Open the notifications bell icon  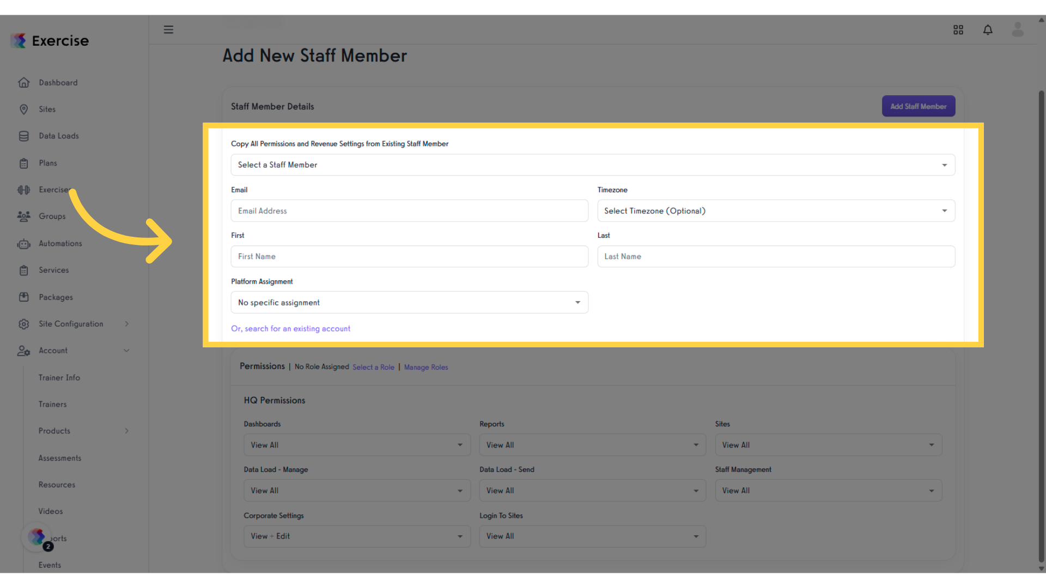tap(988, 30)
